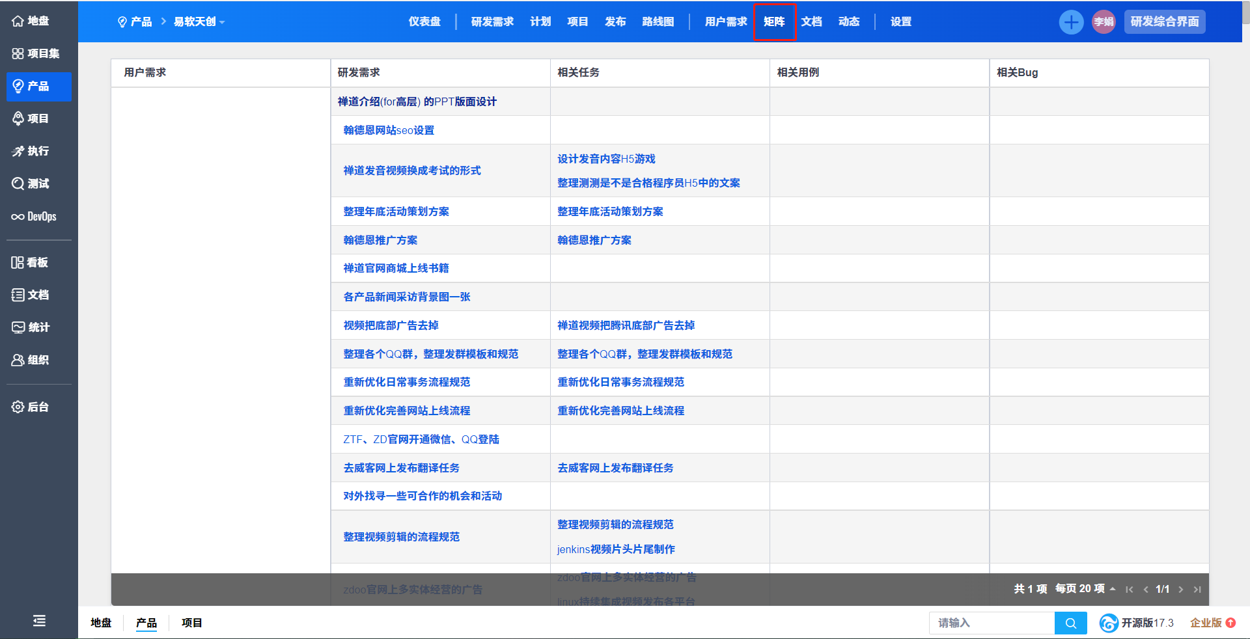Image resolution: width=1250 pixels, height=639 pixels.
Task: Switch to the 路线图 tab
Action: (x=658, y=22)
